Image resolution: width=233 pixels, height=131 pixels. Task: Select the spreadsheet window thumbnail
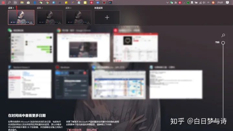(119, 84)
